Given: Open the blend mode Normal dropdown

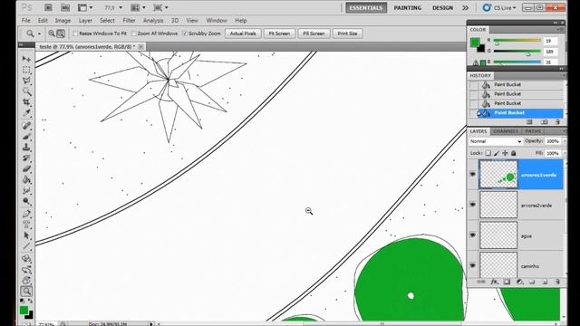Looking at the screenshot, I should point(496,141).
